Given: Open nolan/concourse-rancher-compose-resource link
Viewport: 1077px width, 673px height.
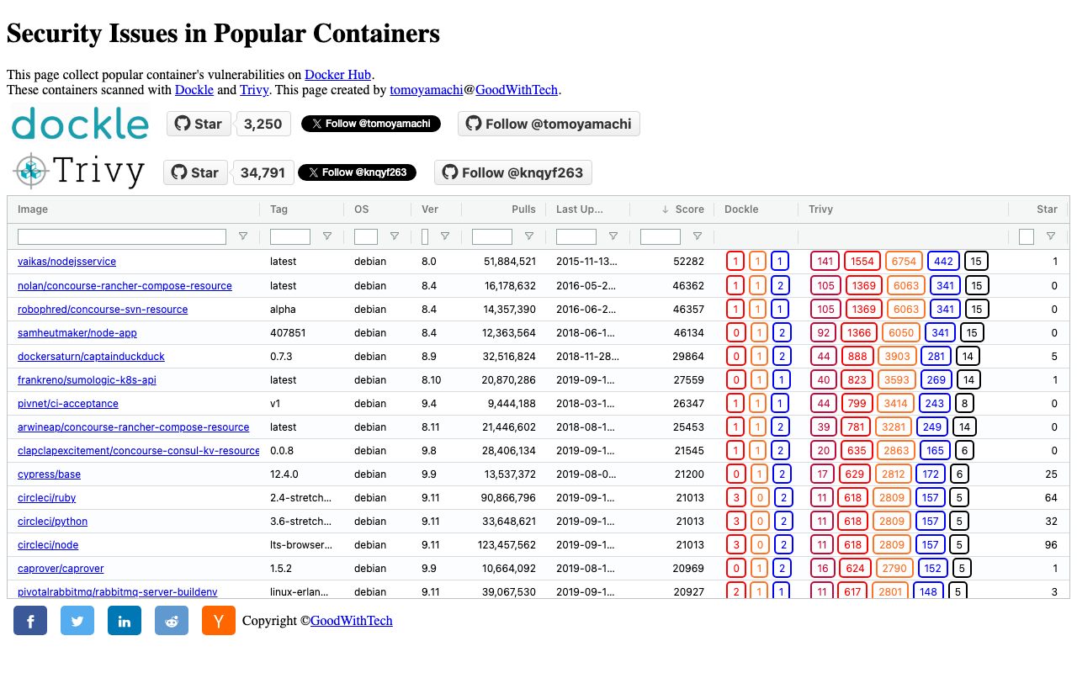Looking at the screenshot, I should tap(125, 285).
